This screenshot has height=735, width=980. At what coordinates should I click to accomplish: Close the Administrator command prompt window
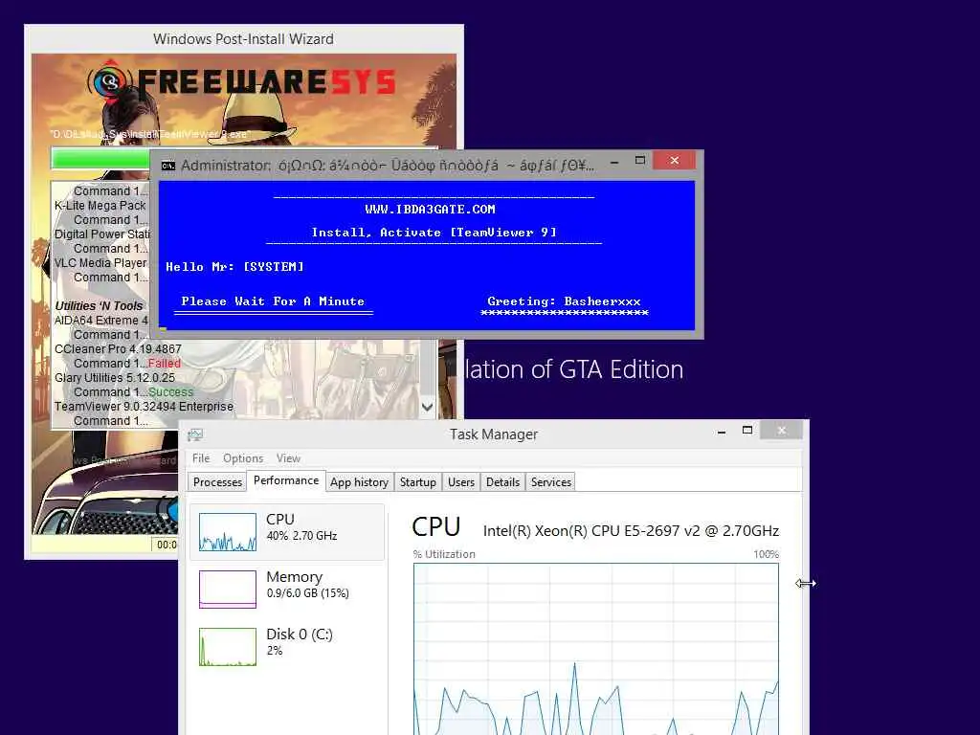point(675,161)
